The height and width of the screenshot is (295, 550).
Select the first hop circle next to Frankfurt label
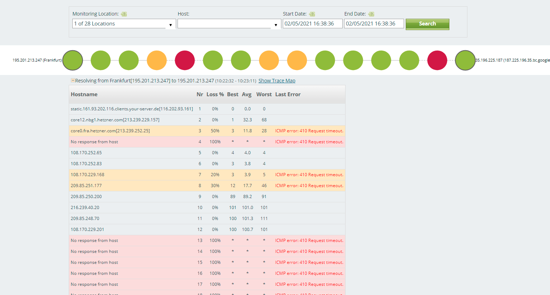72,60
